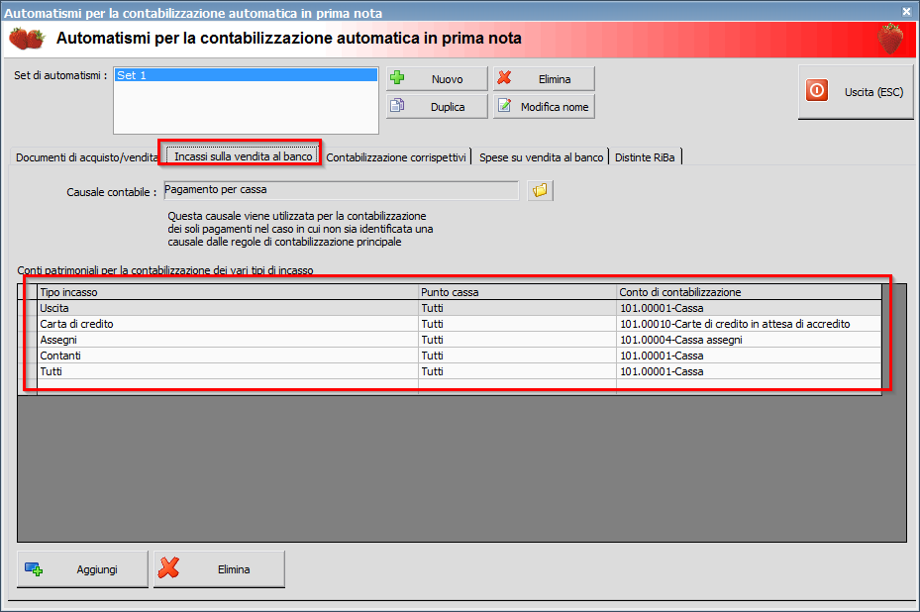Click 101.00001-Cassa in the Uscita row
Viewport: 920px width, 612px height.
click(x=750, y=308)
